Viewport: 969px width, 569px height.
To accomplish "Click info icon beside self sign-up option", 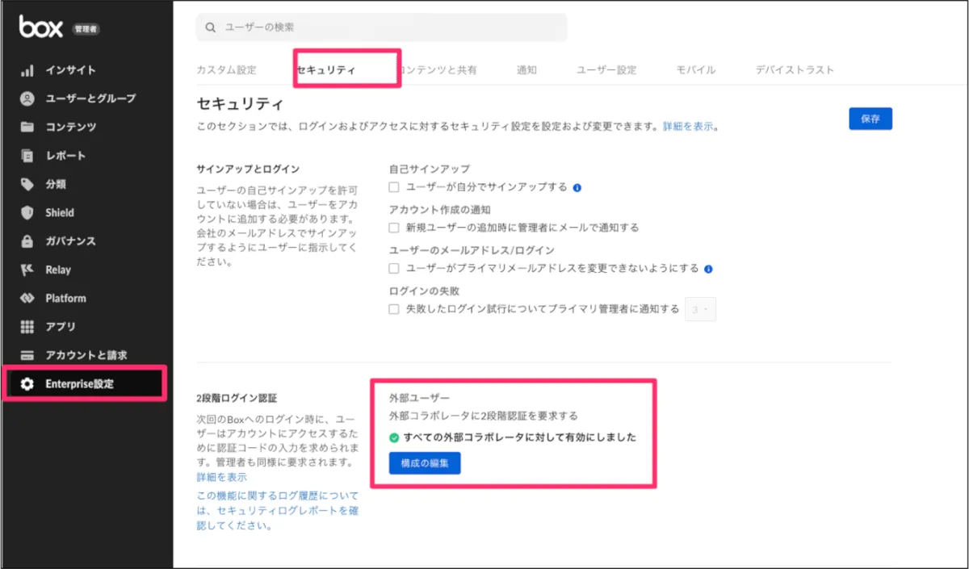I will [577, 187].
